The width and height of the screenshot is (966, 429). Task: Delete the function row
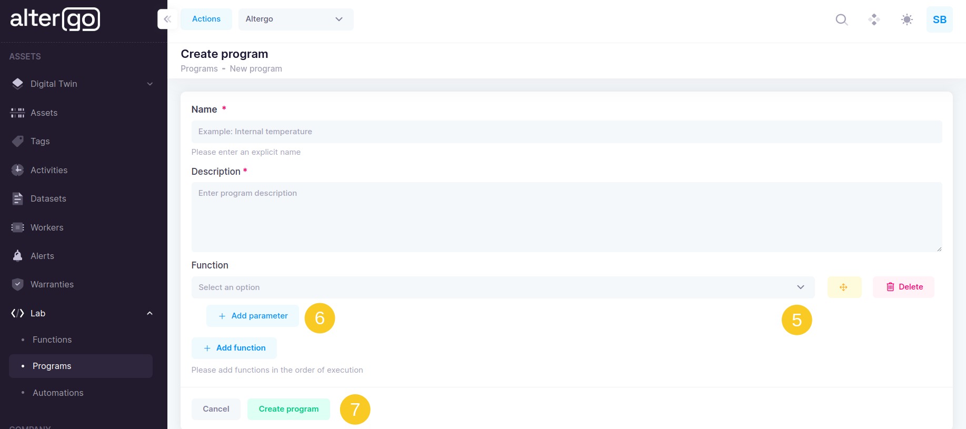[903, 287]
